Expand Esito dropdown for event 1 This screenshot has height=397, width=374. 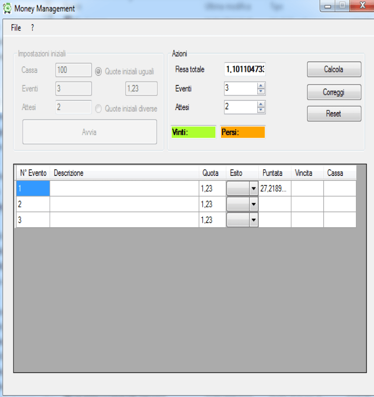click(x=253, y=189)
